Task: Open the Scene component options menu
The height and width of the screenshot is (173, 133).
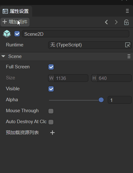Action: point(129,56)
